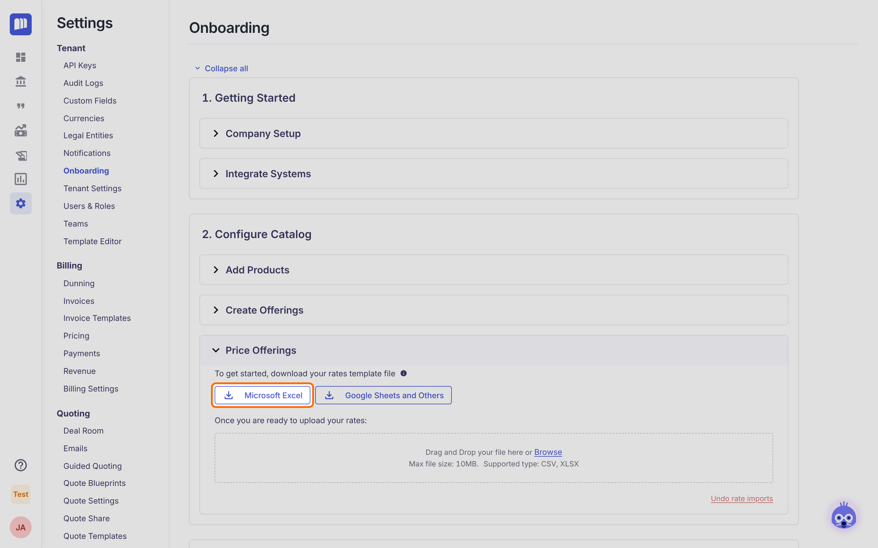
Task: Select Template Editor in sidebar
Action: tap(92, 241)
